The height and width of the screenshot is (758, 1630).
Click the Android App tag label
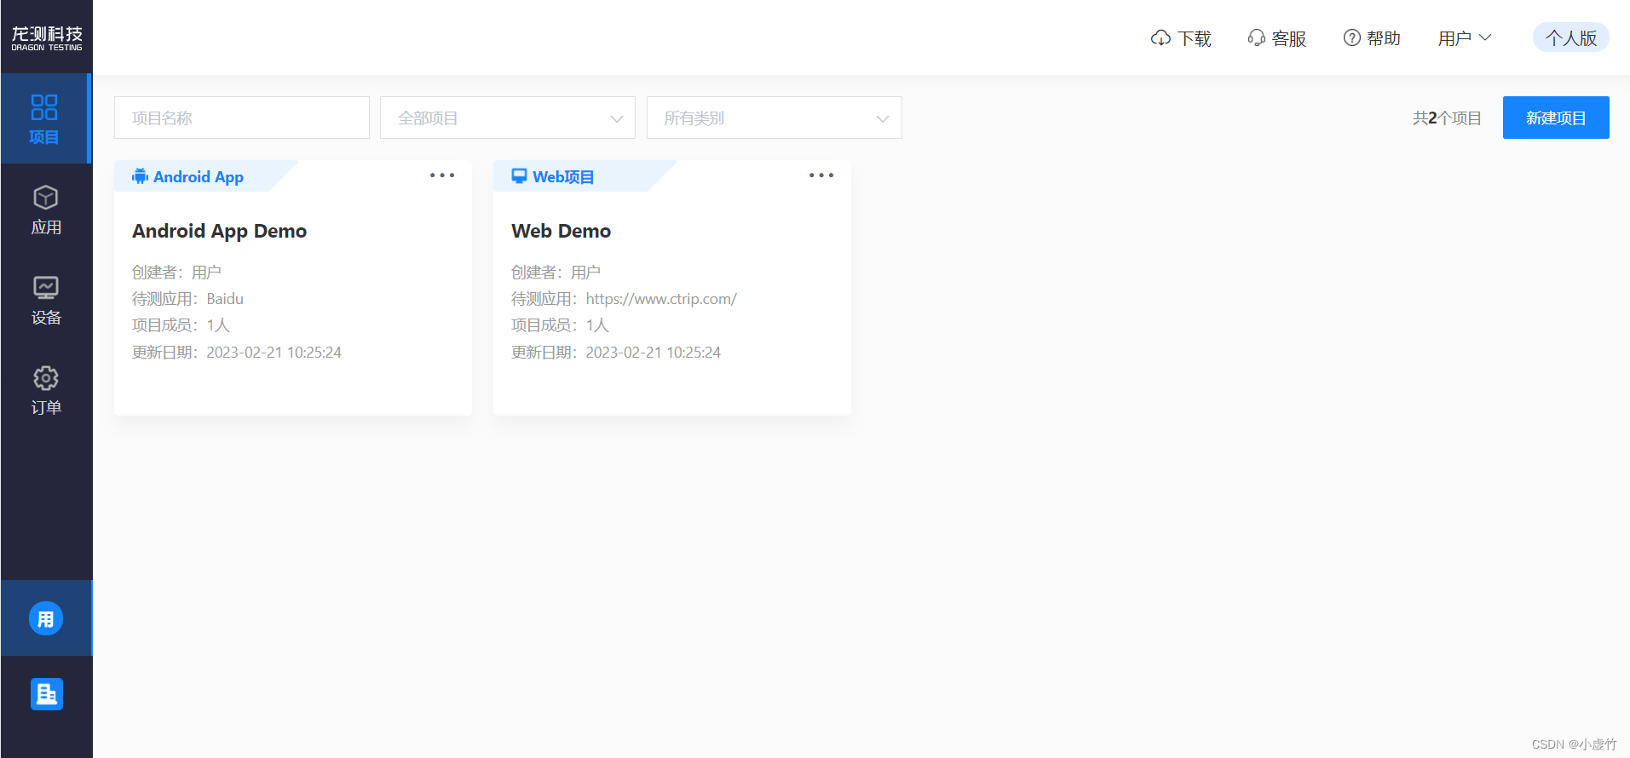(x=199, y=177)
